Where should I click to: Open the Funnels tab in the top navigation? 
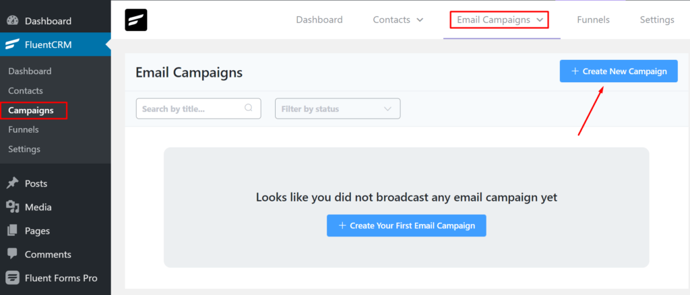point(593,20)
